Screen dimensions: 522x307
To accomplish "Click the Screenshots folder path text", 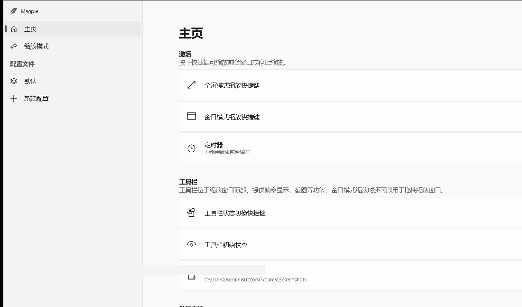I will click(255, 279).
